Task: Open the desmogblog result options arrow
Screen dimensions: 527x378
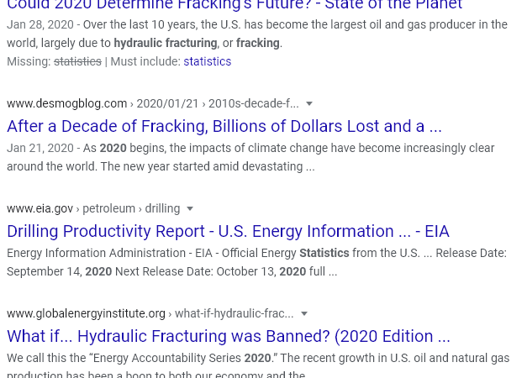Action: pyautogui.click(x=309, y=104)
